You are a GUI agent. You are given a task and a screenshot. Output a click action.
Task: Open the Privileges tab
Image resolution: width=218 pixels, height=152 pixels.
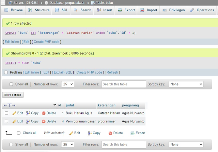pyautogui.click(x=173, y=10)
